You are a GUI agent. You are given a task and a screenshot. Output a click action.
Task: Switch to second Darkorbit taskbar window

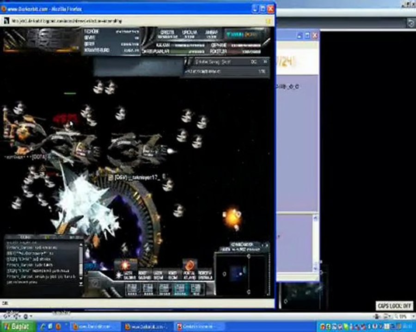(x=147, y=327)
